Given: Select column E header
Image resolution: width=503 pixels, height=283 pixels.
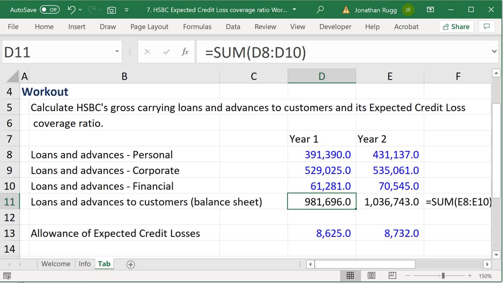Looking at the screenshot, I should [x=390, y=76].
